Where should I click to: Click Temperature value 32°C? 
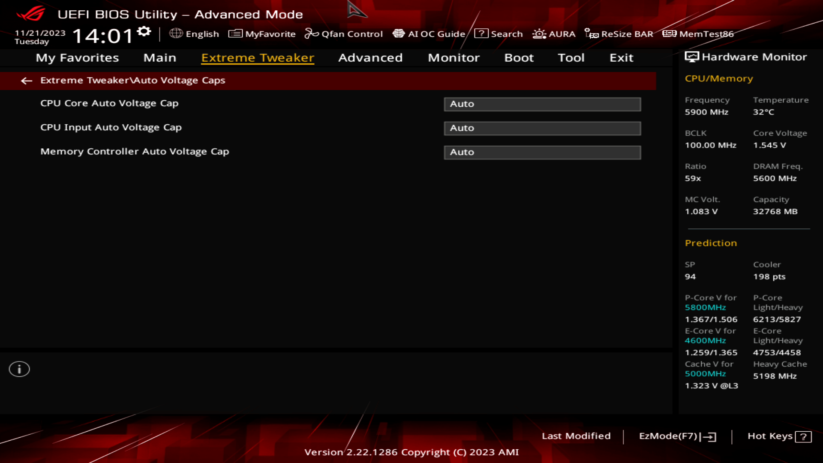point(763,112)
